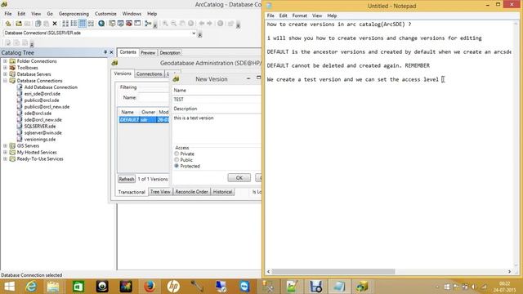This screenshot has width=523, height=294.
Task: Click the version Name field containing TEST
Action: coord(217,100)
